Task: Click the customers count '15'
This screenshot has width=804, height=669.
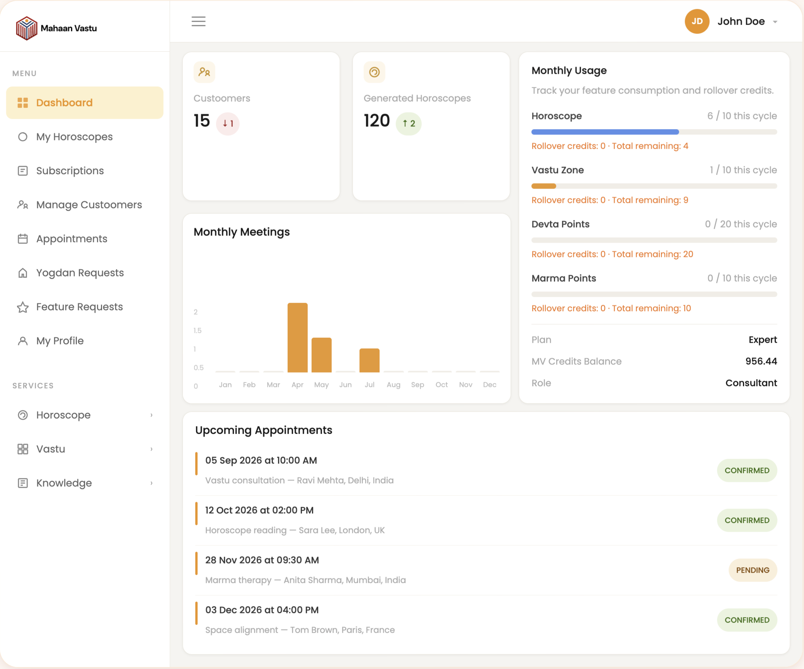Action: 202,121
